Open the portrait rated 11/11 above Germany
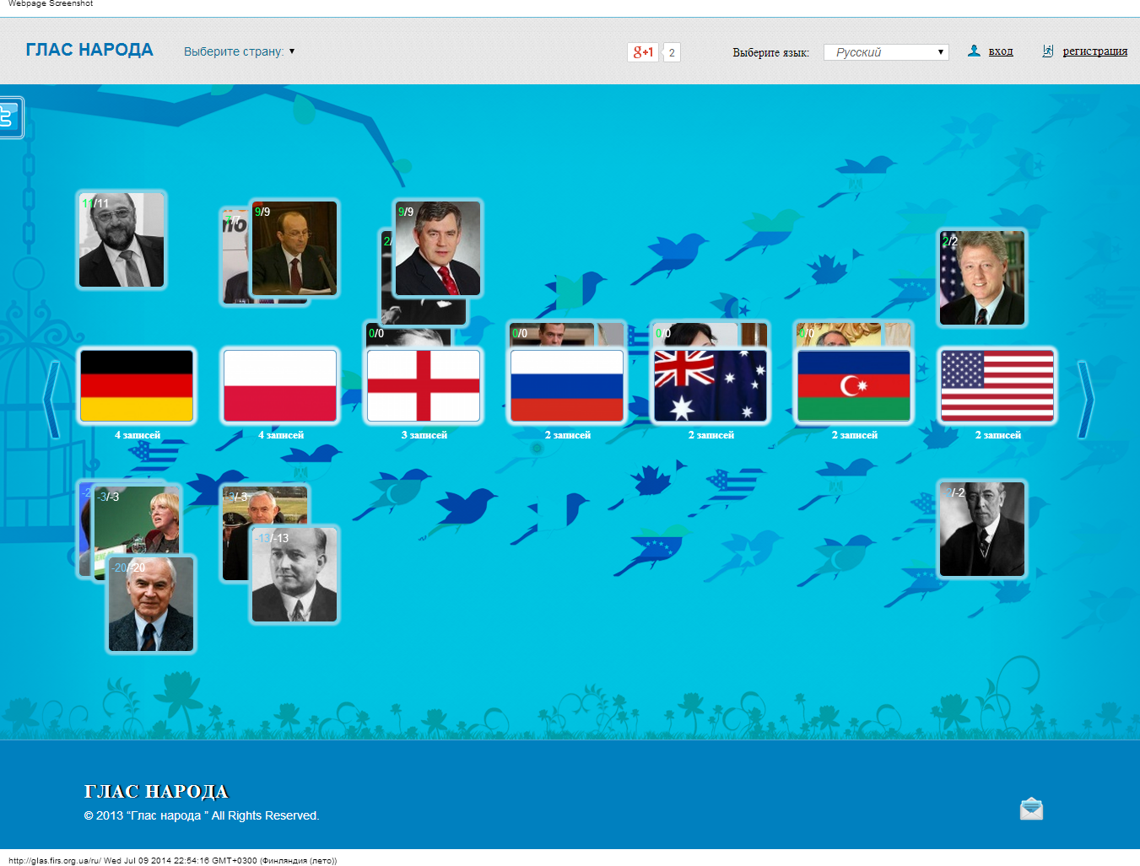Viewport: 1140px width, 866px height. pos(122,240)
